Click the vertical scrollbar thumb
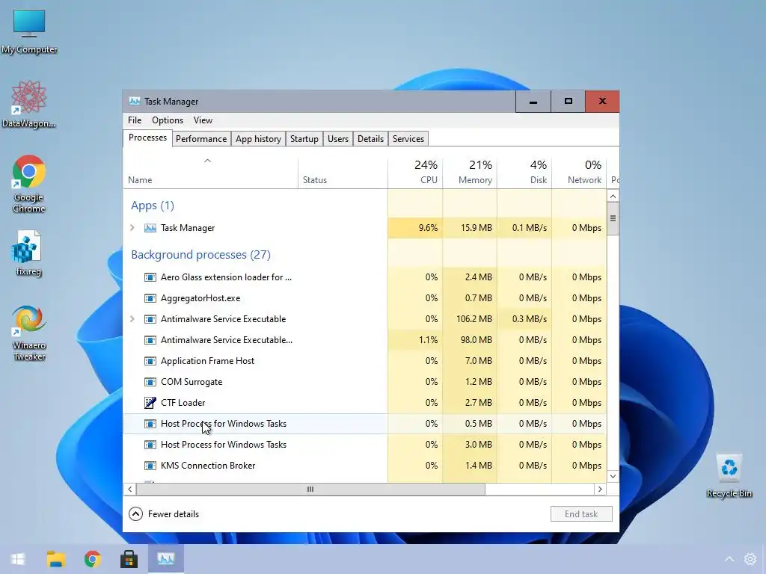766x574 pixels. point(613,218)
